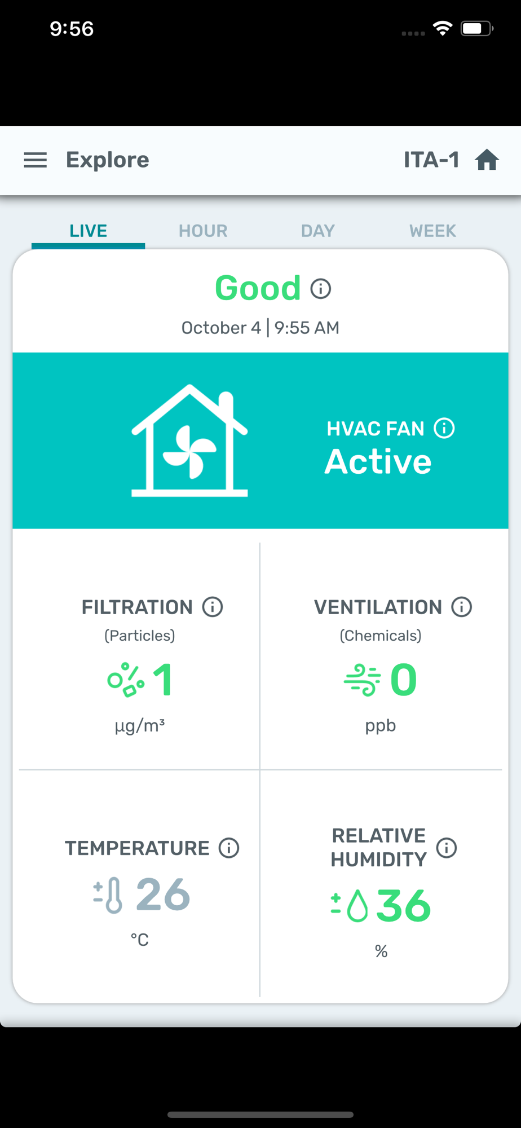Tap the Ventilation info icon
This screenshot has height=1128, width=521.
pyautogui.click(x=461, y=607)
